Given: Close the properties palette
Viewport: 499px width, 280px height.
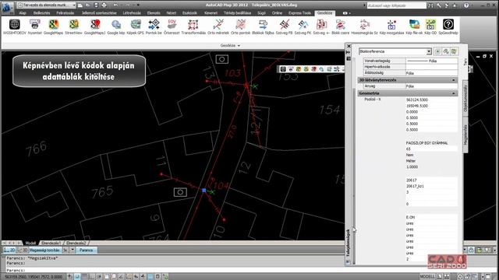Looking at the screenshot, I should (349, 46).
